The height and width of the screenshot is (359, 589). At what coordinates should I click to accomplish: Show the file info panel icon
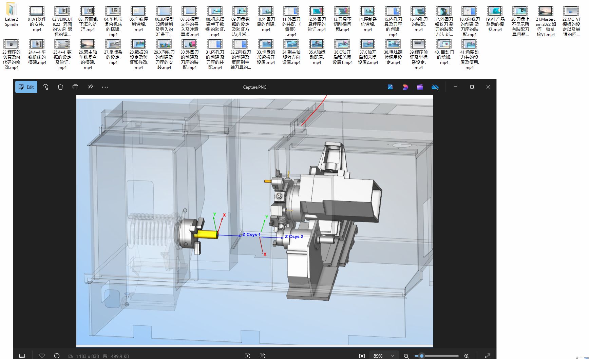coord(57,356)
